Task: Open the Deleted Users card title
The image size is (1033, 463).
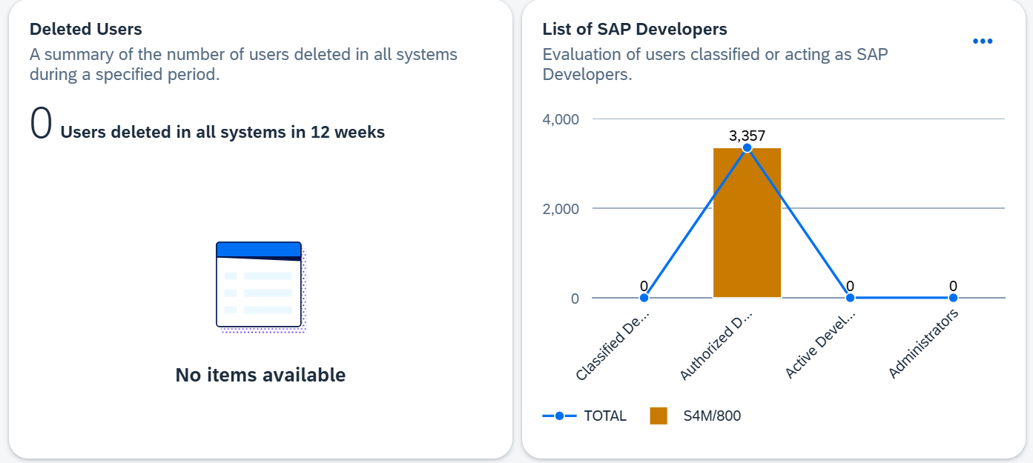Action: click(85, 30)
